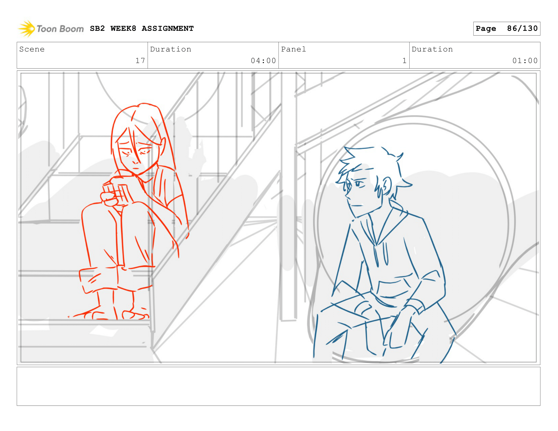Click the Scene label
The height and width of the screenshot is (431, 558).
[x=32, y=49]
